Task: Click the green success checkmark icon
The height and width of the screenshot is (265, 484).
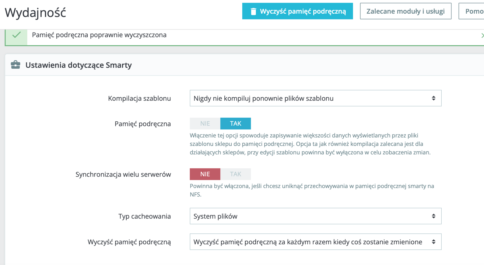Action: [16, 35]
